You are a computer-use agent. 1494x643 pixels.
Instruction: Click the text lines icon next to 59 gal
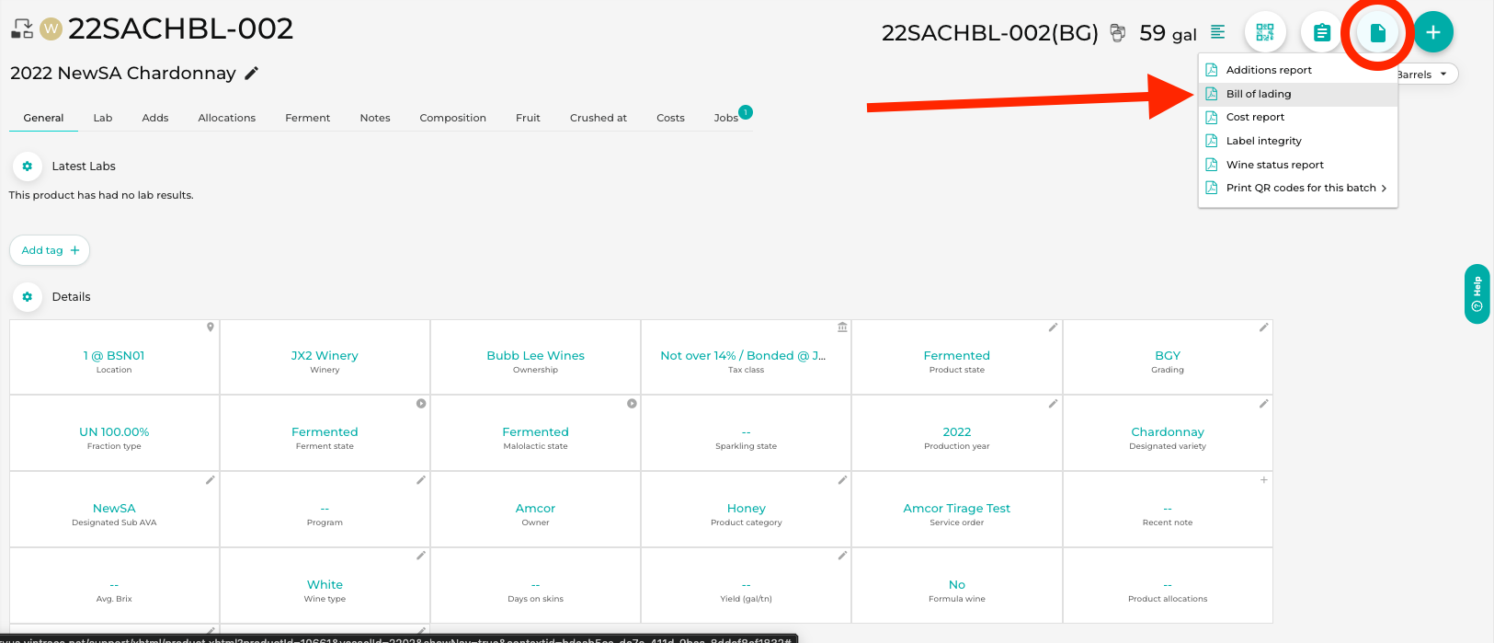coord(1218,32)
